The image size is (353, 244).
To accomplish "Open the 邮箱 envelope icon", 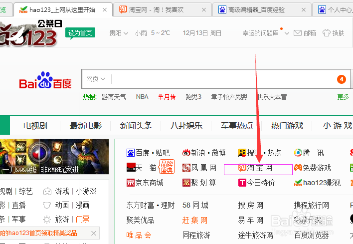I will (298, 33).
